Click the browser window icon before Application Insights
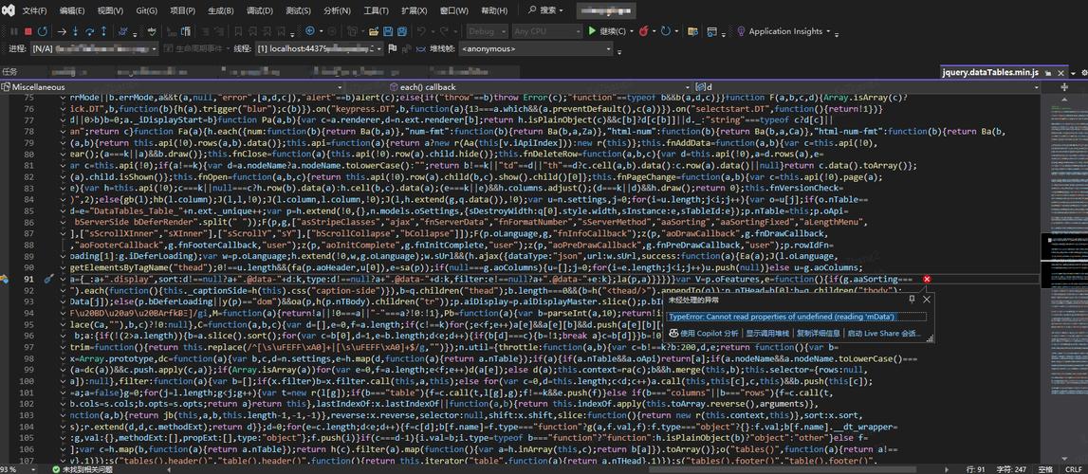 (x=712, y=32)
